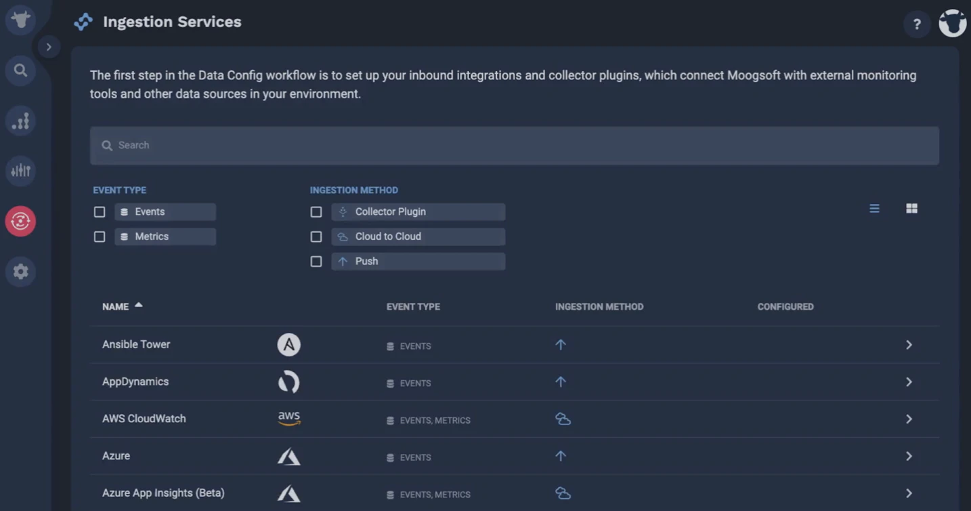Image resolution: width=971 pixels, height=511 pixels.
Task: Enable the Events event type filter
Action: pos(100,211)
